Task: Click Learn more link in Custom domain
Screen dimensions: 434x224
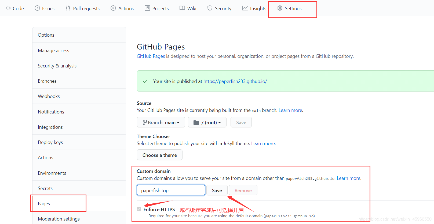Action: pos(349,178)
